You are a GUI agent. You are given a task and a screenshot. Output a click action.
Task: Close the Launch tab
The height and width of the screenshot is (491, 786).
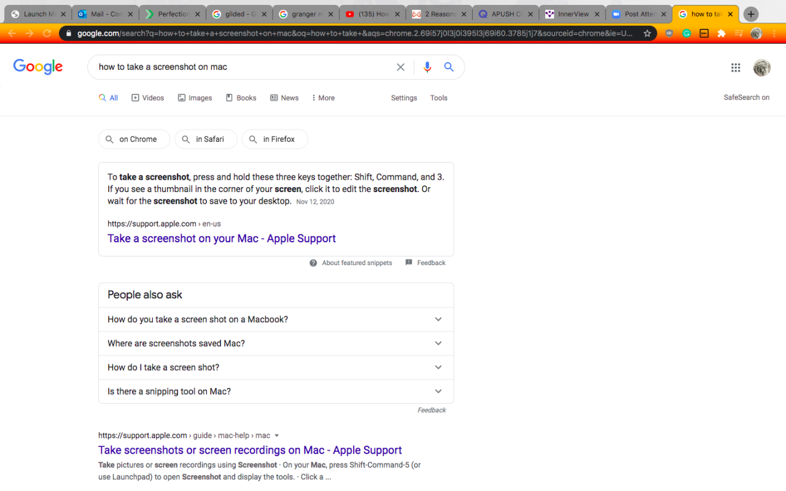coord(63,14)
